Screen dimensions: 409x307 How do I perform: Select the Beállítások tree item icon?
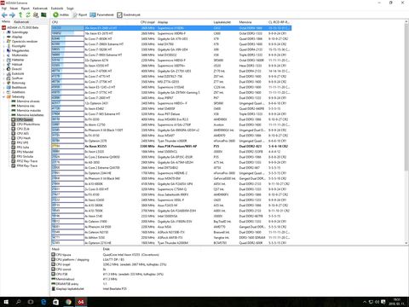point(9,87)
